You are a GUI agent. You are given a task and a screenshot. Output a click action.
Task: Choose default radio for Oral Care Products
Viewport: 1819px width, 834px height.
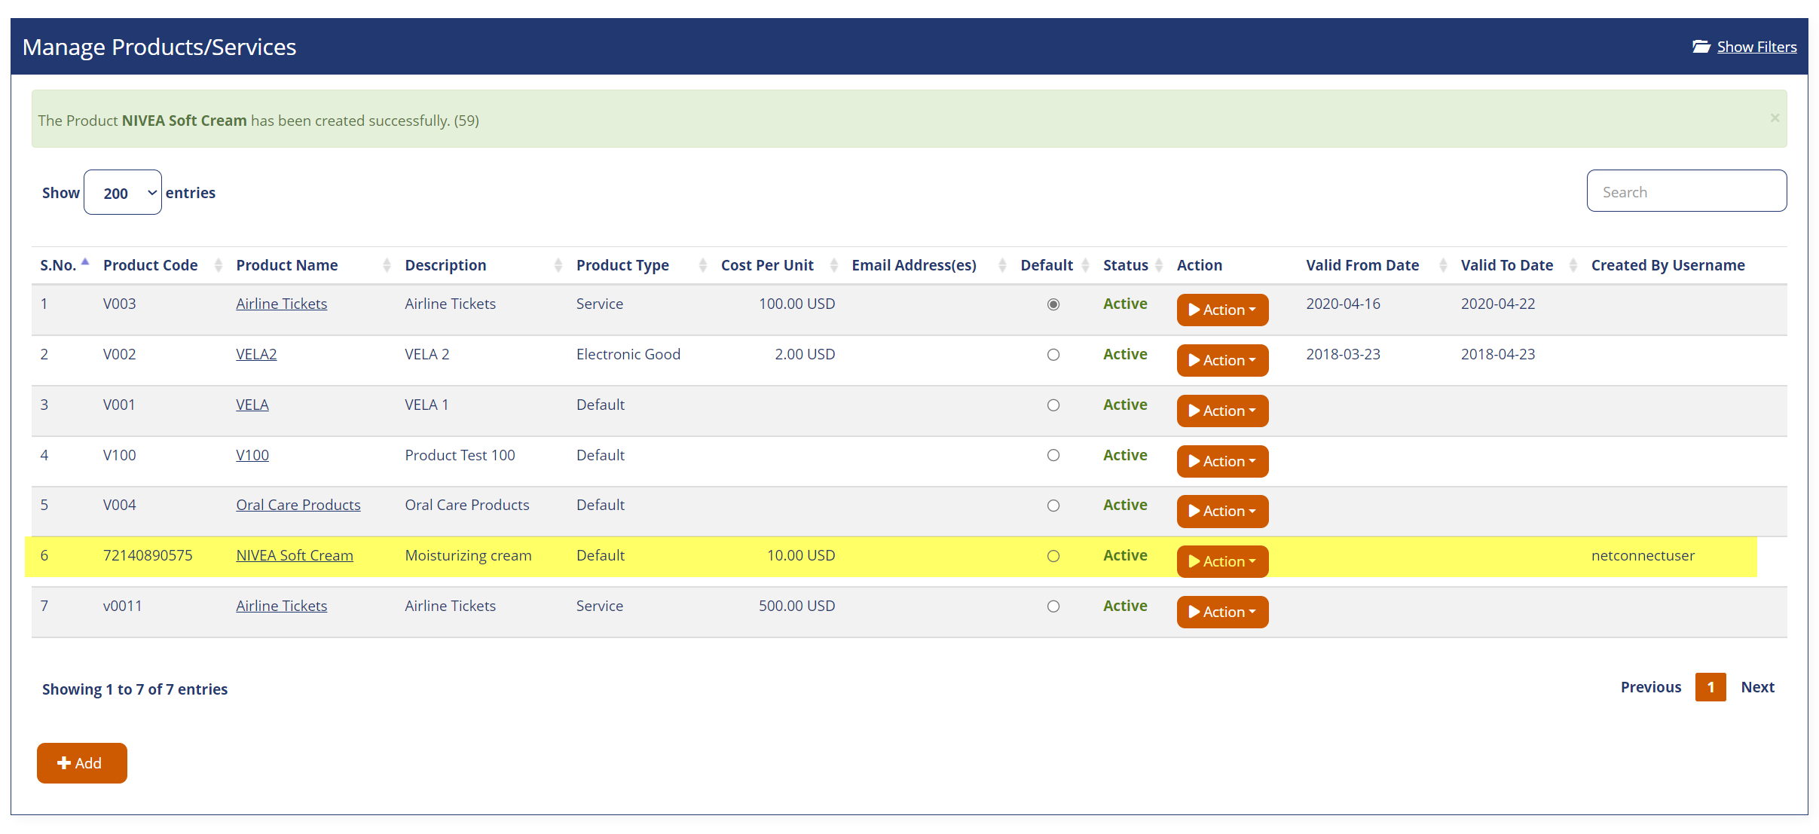pyautogui.click(x=1053, y=506)
